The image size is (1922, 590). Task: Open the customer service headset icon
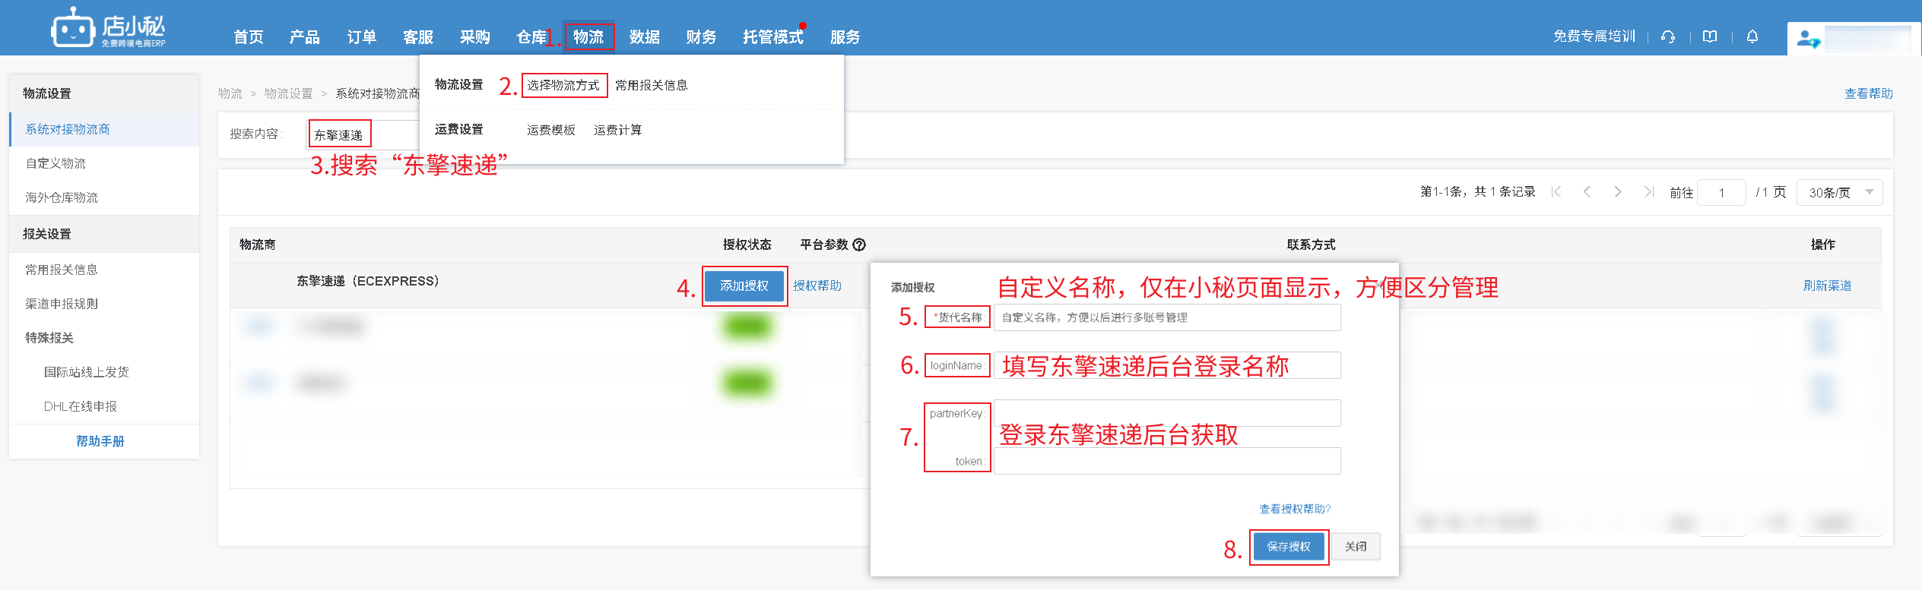click(1668, 36)
